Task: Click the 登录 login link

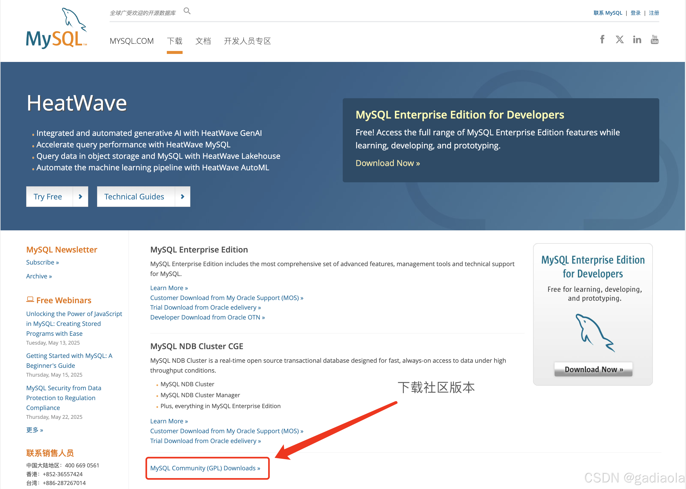Action: tap(635, 13)
